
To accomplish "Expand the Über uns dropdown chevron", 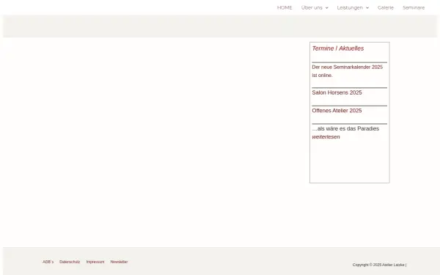I will 326,8.
